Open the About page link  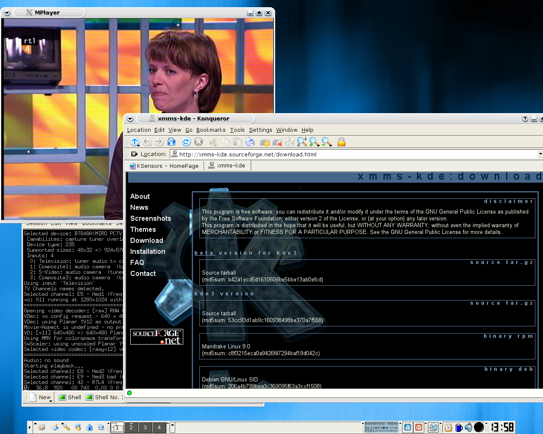click(x=140, y=196)
